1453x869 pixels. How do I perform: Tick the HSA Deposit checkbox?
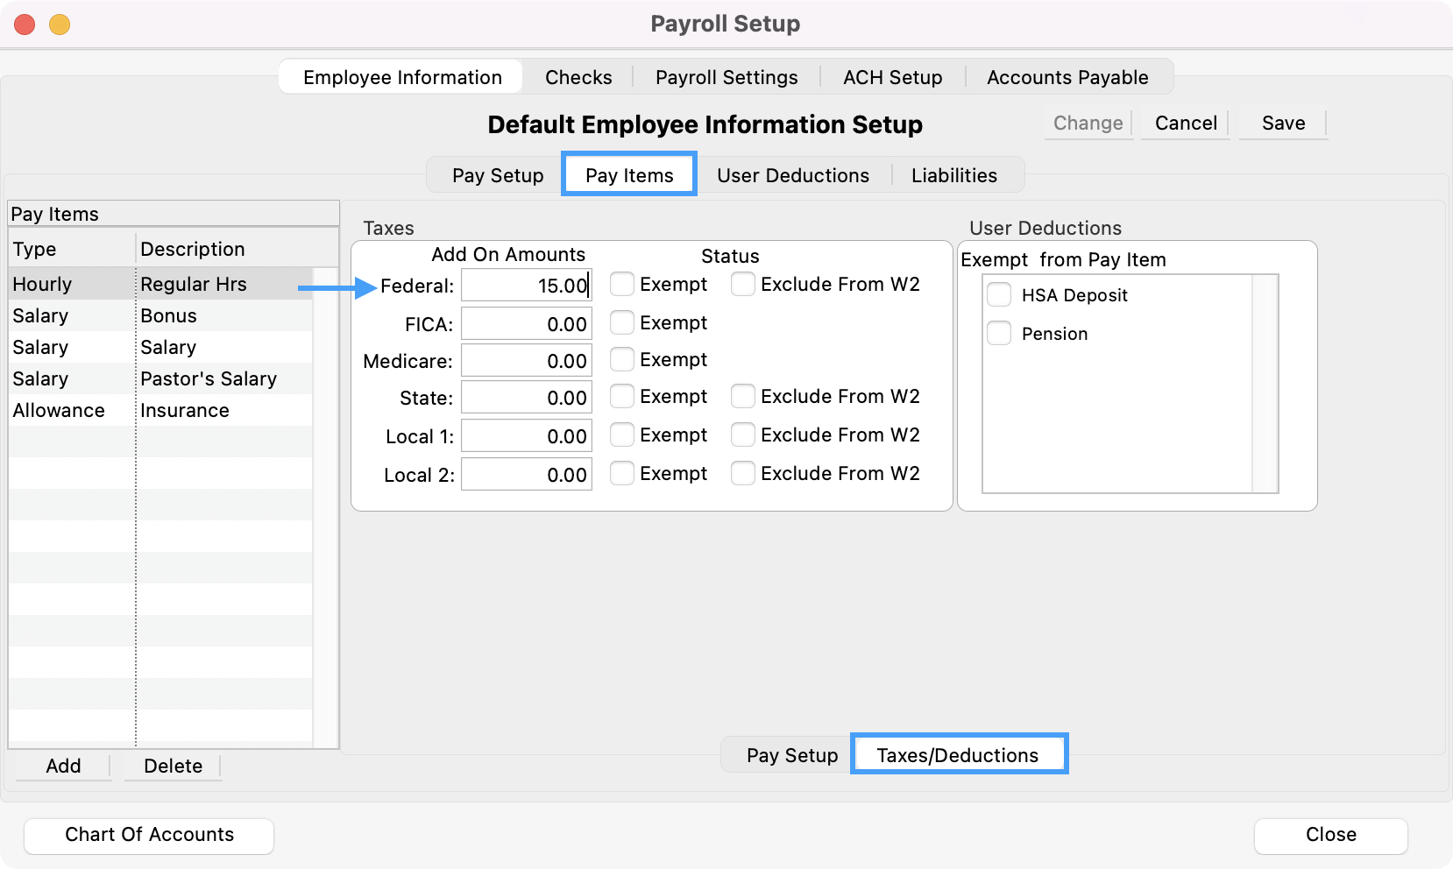tap(999, 295)
